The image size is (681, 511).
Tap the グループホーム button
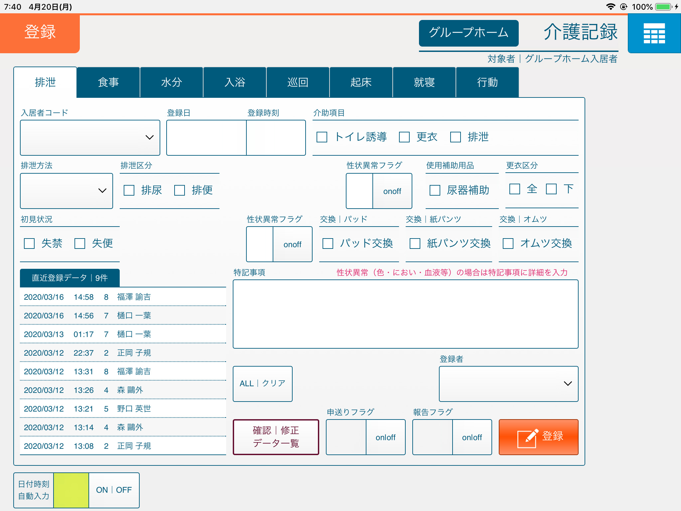click(469, 33)
